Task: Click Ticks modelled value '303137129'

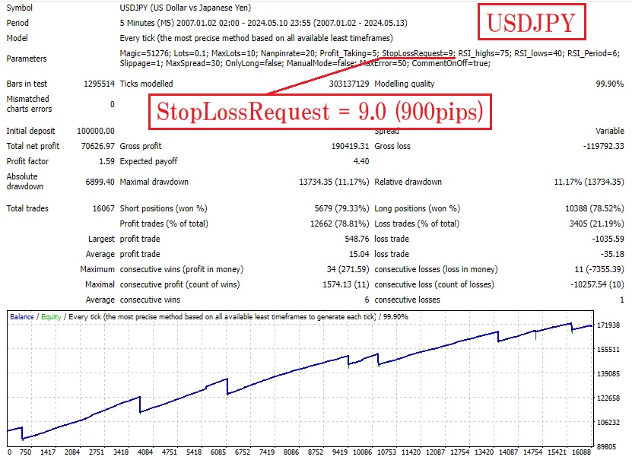Action: click(349, 84)
